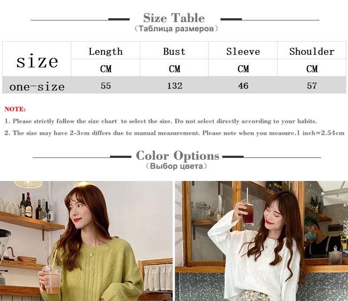Click note one about following size chart
348x301 pixels.
click(161, 121)
